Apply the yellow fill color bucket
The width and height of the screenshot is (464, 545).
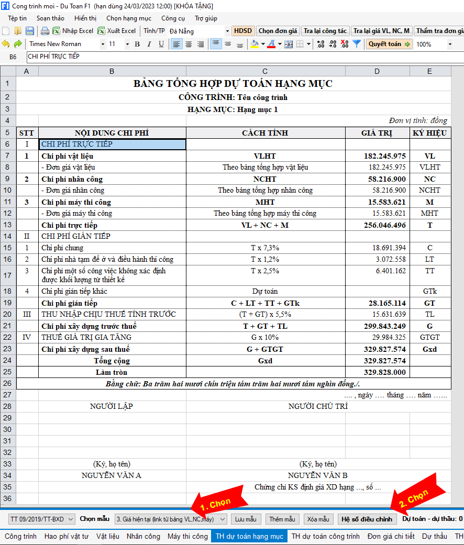255,44
